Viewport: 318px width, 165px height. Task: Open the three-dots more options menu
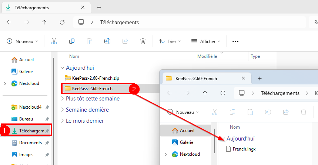click(235, 41)
